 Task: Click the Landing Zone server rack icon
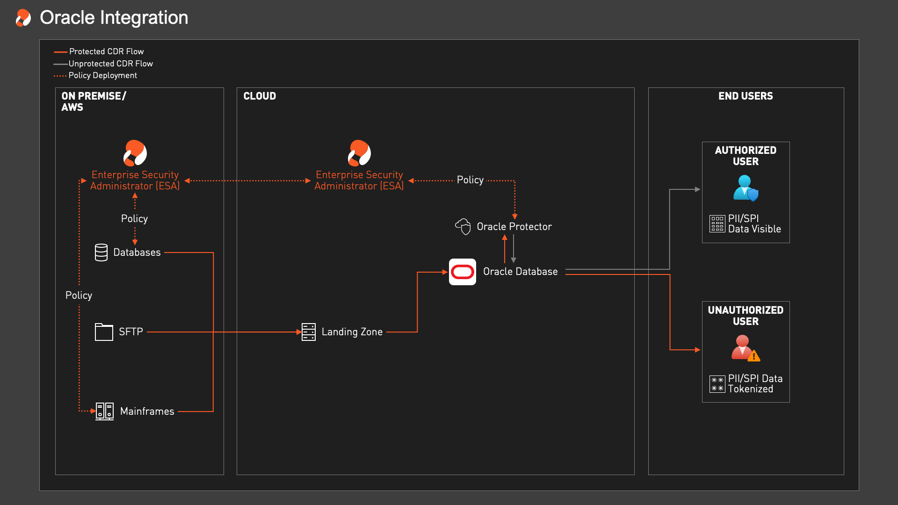tap(309, 332)
